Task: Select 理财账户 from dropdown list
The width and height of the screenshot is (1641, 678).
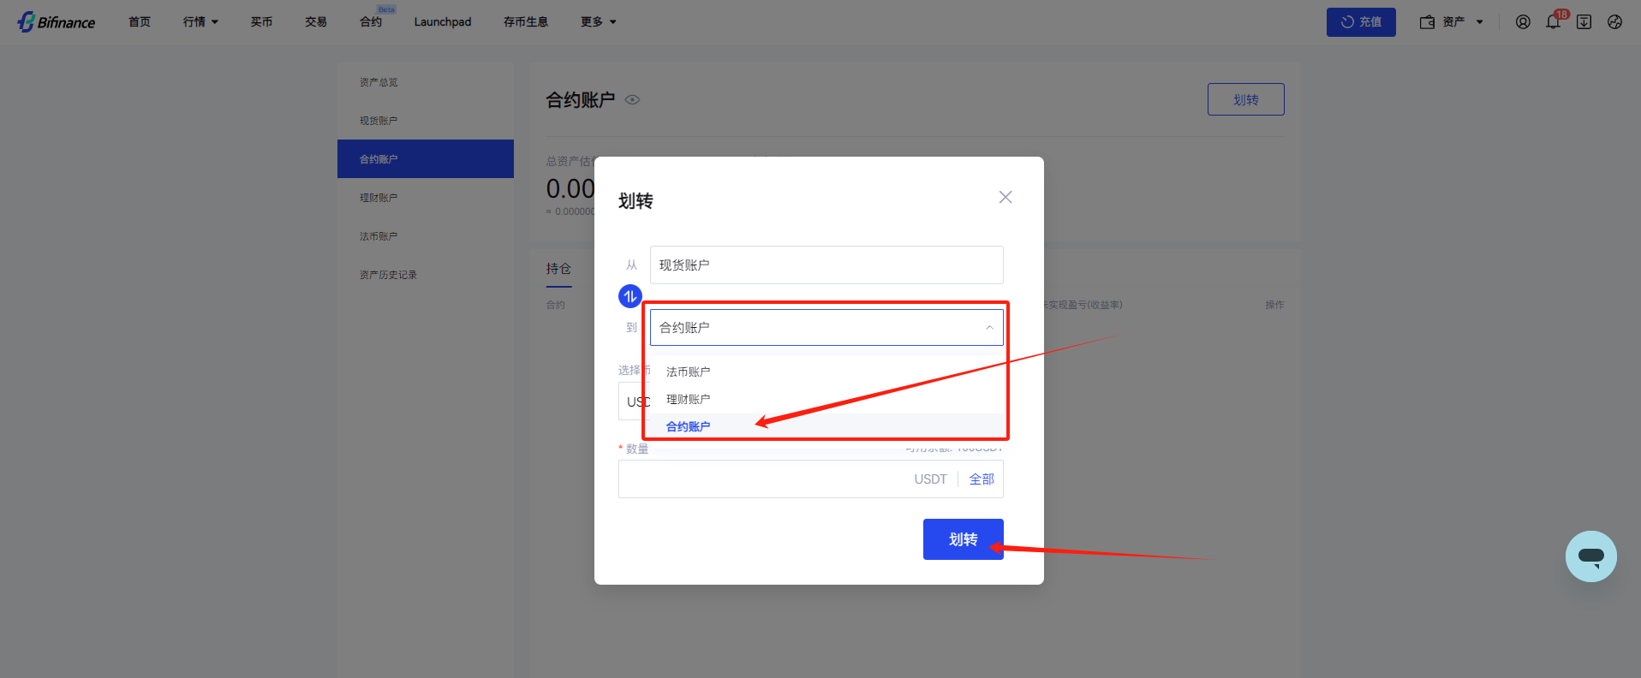Action: pyautogui.click(x=688, y=399)
